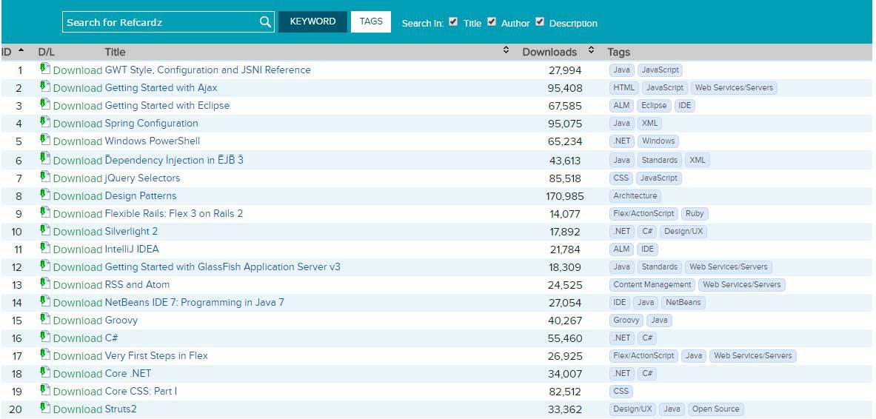Image resolution: width=876 pixels, height=419 pixels.
Task: Click download icon for NetBeans IDE 7 row
Action: (45, 302)
